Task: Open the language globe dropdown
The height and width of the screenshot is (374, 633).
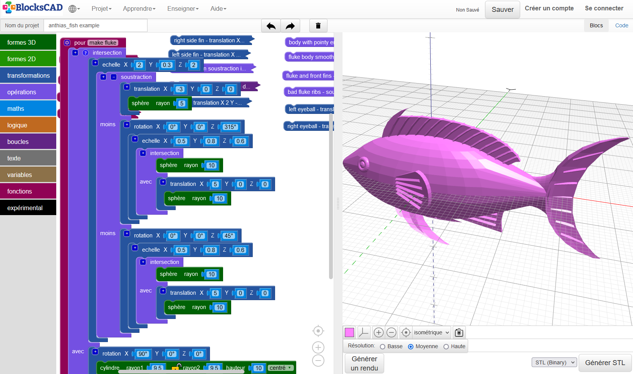Action: (x=74, y=9)
